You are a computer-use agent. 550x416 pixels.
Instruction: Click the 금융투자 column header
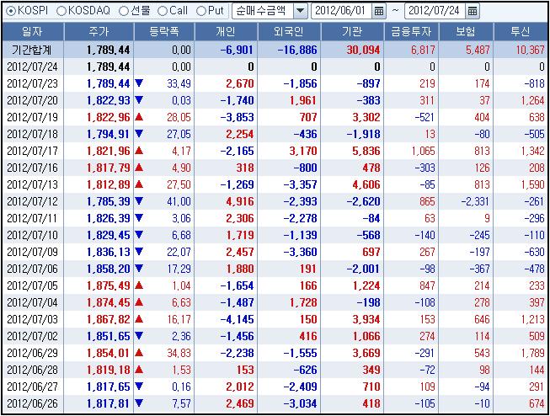tap(412, 32)
